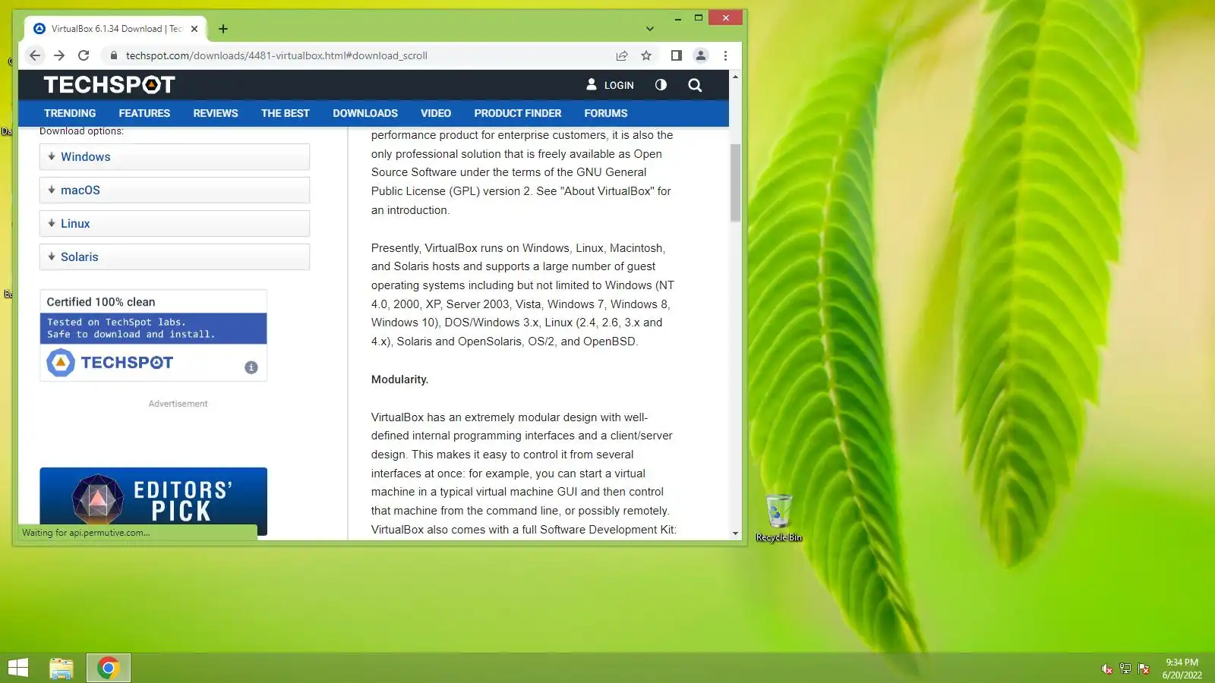Click the scrollbar down arrow
Image resolution: width=1215 pixels, height=683 pixels.
pos(735,533)
